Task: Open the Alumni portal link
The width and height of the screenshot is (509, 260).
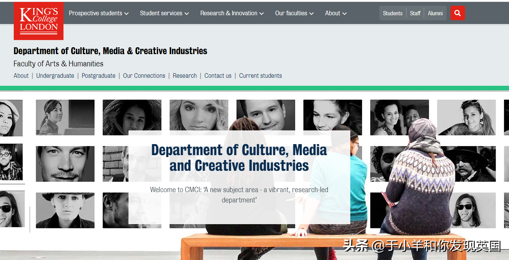Action: pos(435,13)
